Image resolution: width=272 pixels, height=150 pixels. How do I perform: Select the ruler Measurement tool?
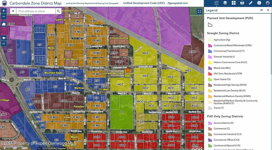(x=250, y=3)
